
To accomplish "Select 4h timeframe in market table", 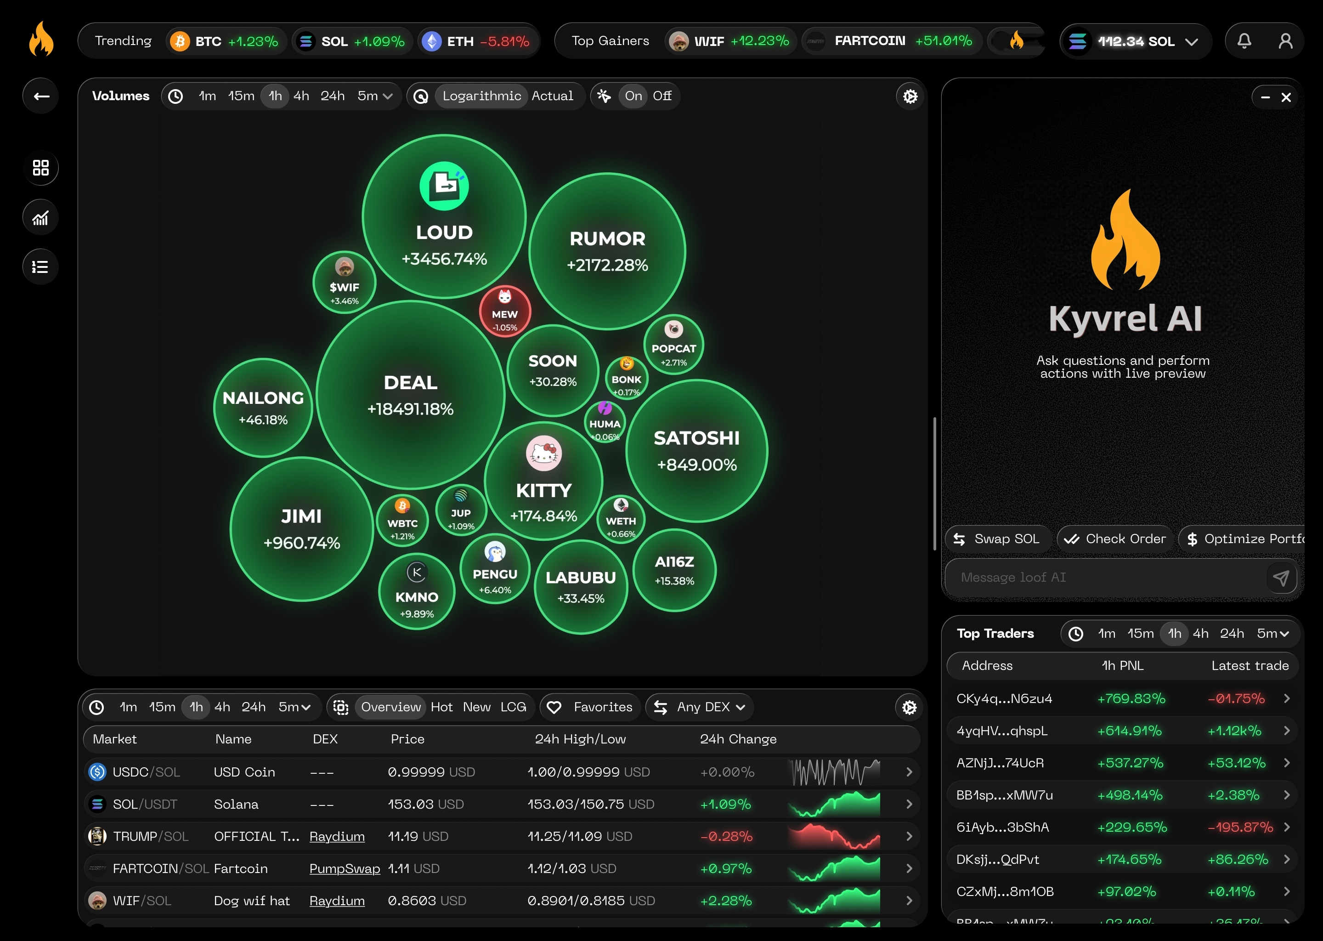I will (222, 707).
